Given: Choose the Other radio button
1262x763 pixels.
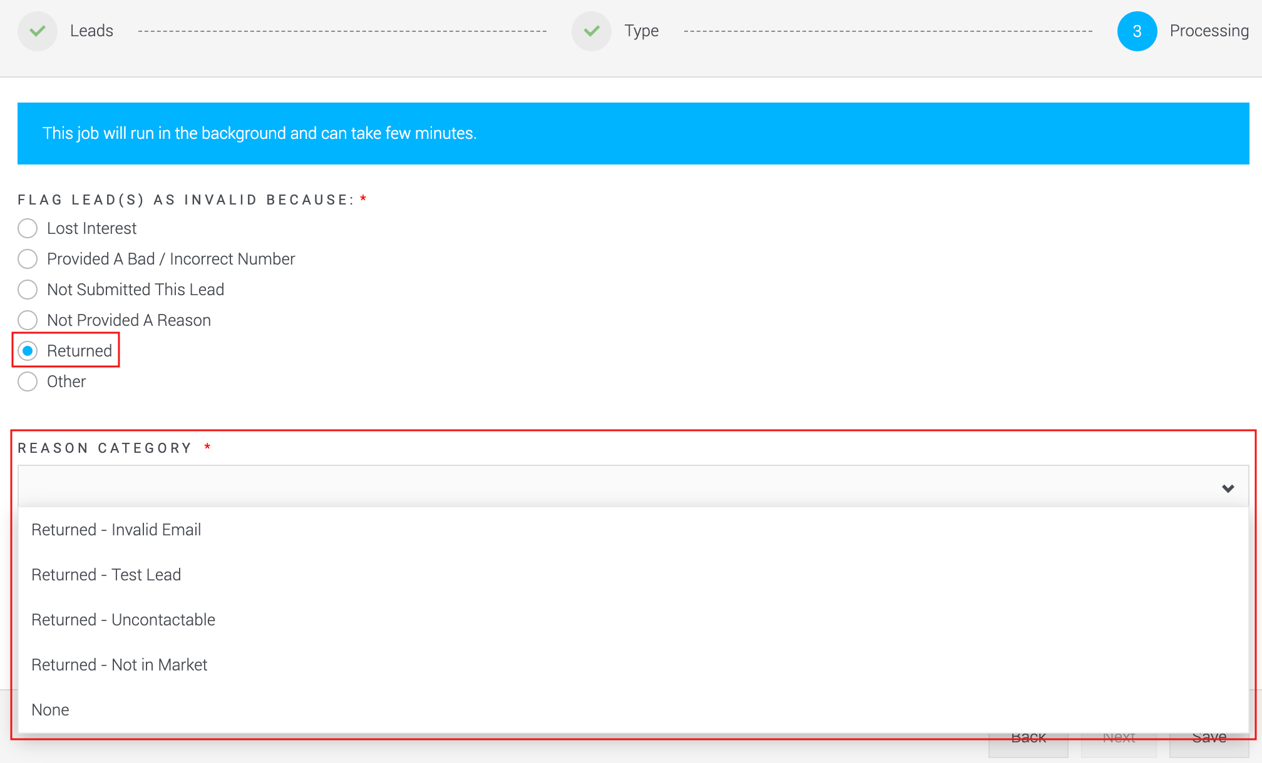Looking at the screenshot, I should click(x=28, y=381).
